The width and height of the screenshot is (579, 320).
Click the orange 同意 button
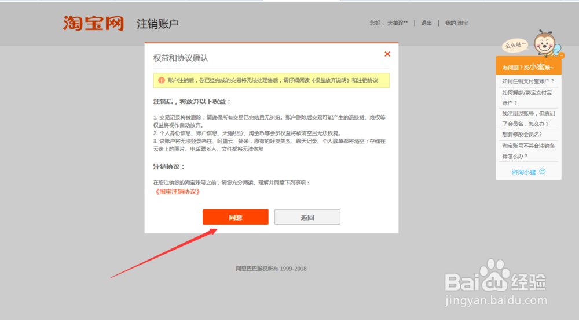235,217
